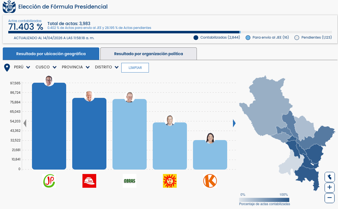Image resolution: width=338 pixels, height=209 pixels.
Task: Select Resultado por ubicación geográfica tab
Action: (x=51, y=54)
